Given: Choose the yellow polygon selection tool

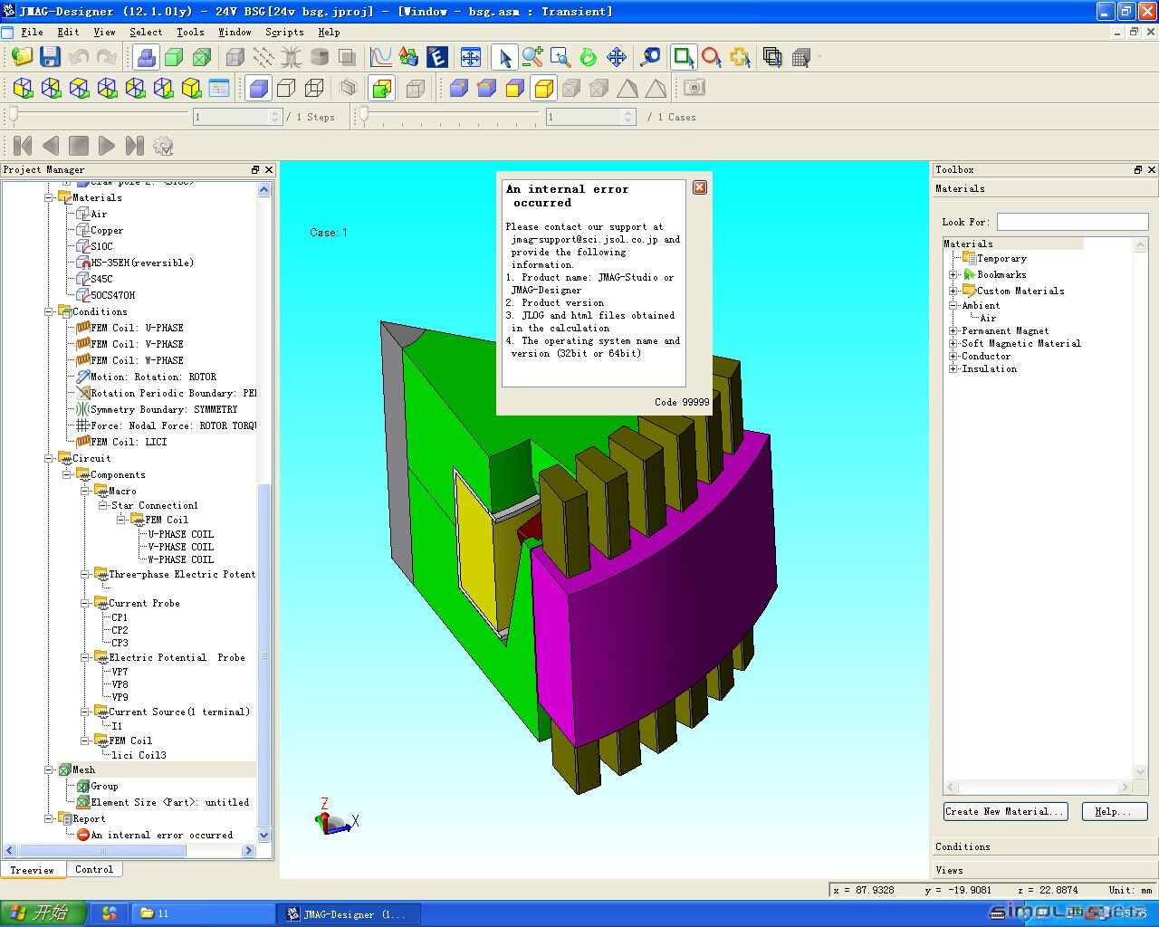Looking at the screenshot, I should (740, 57).
